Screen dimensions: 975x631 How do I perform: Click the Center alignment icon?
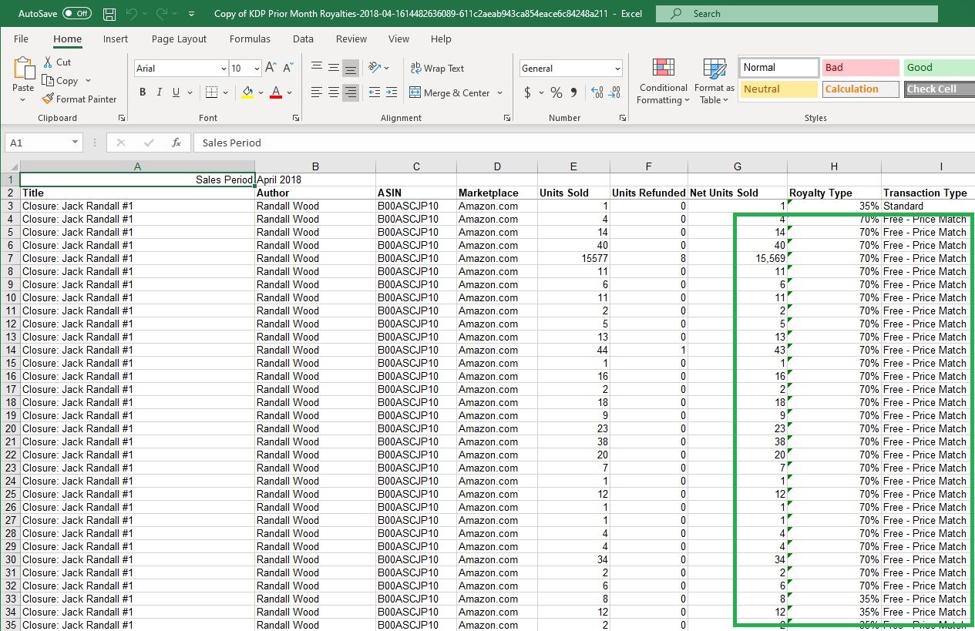coord(334,92)
